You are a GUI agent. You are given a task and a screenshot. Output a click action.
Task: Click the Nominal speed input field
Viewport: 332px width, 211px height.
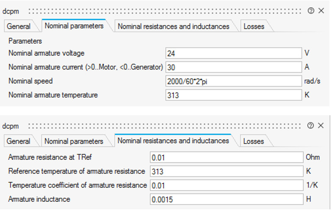pyautogui.click(x=233, y=81)
